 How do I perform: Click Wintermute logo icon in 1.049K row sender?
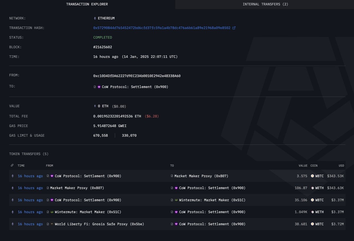click(52, 212)
